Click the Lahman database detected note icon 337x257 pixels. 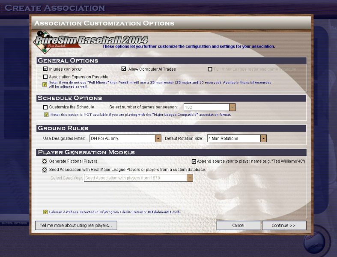45,212
